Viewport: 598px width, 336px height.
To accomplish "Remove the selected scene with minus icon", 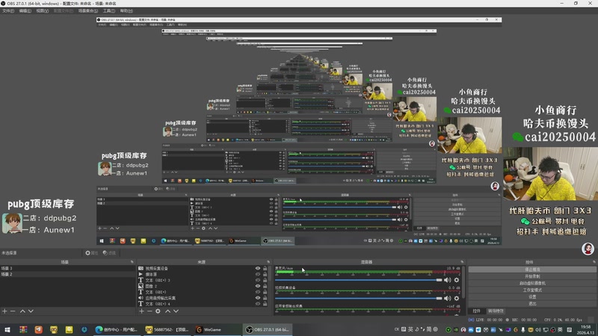I will pos(13,311).
